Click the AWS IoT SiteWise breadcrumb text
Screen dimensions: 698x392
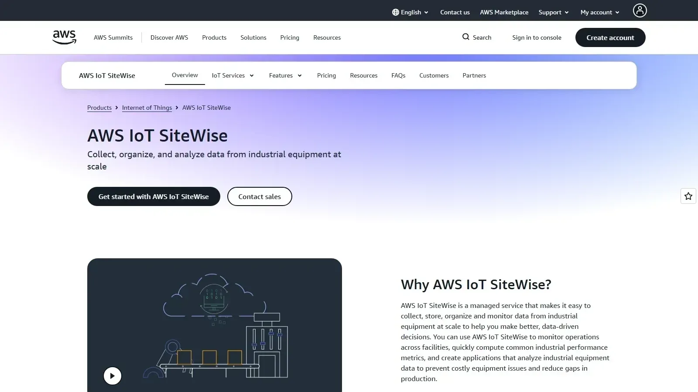click(206, 108)
